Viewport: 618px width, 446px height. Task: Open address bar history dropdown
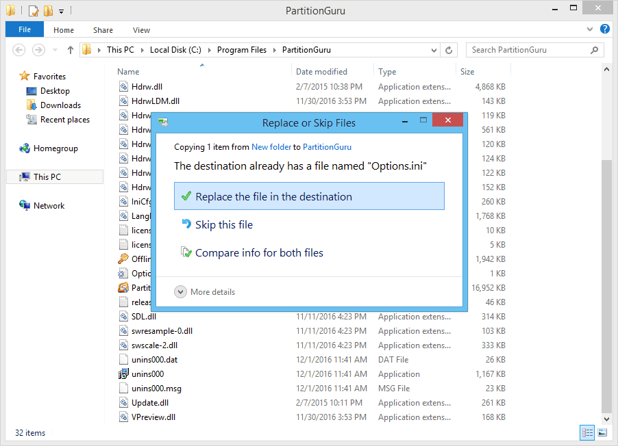[434, 50]
